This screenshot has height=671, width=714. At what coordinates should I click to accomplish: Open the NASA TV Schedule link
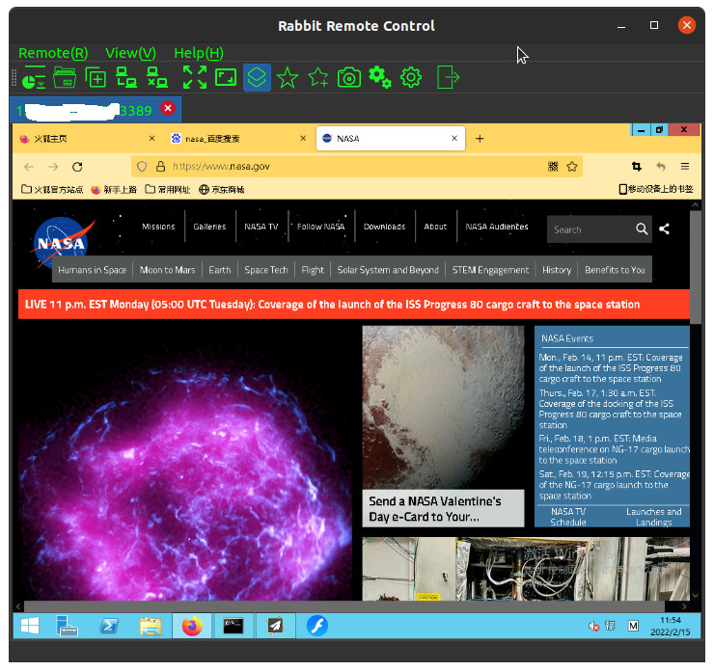(568, 517)
